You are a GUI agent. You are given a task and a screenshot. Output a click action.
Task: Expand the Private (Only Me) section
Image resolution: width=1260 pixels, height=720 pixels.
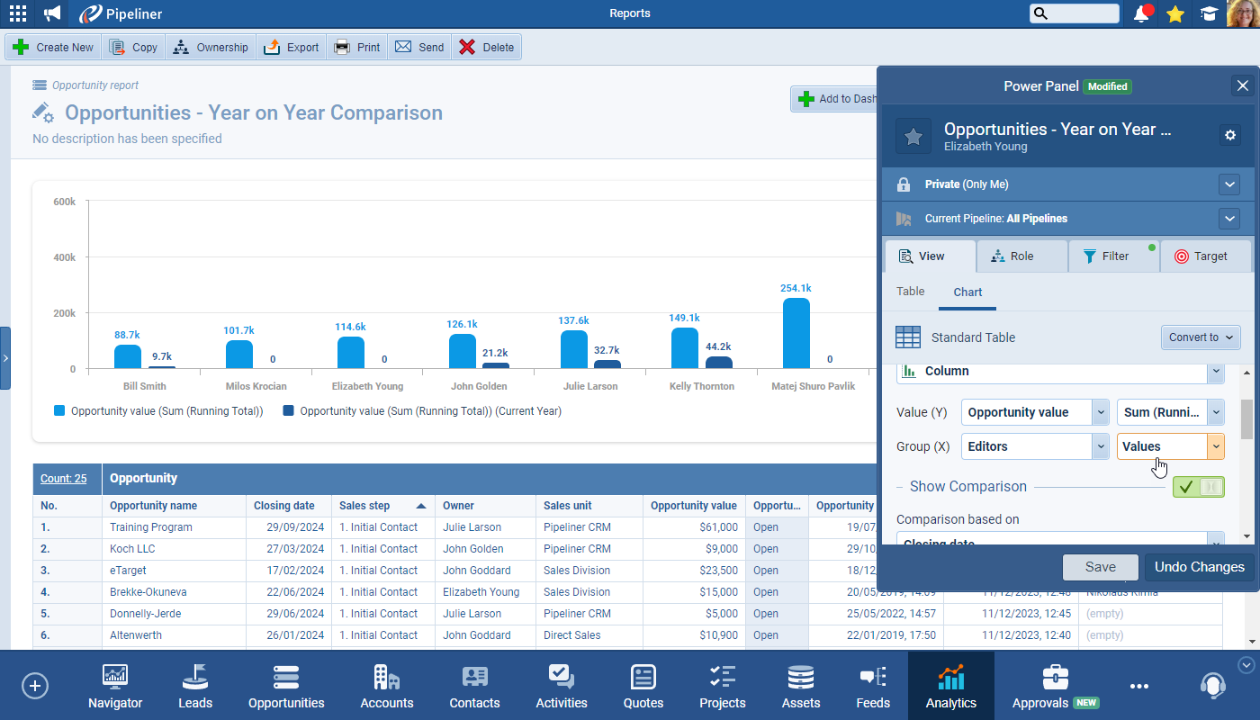click(1229, 184)
